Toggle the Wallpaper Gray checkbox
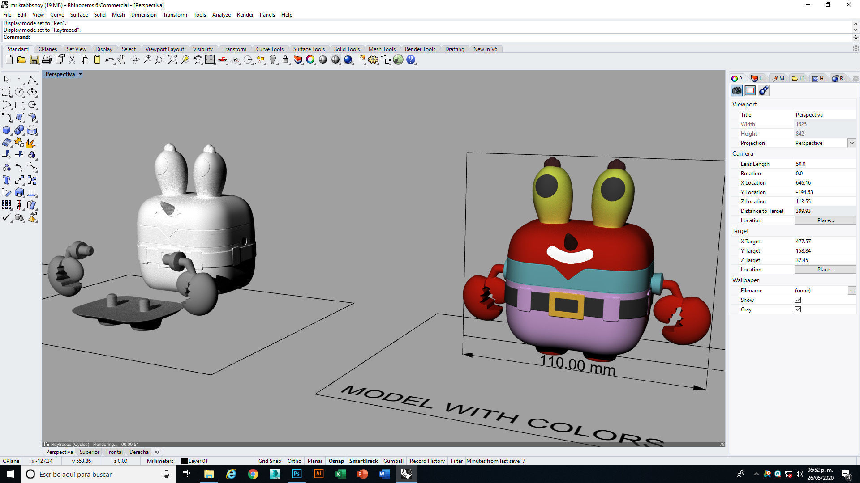 pos(798,309)
